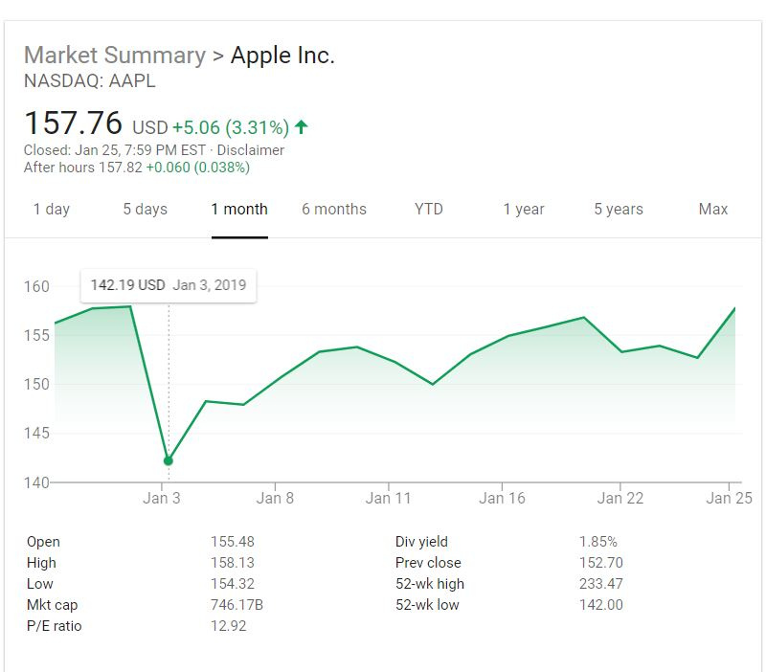Click the green up arrow icon

pyautogui.click(x=302, y=127)
